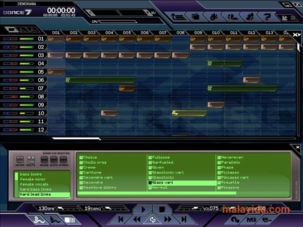
Task: Select the 'Darktone' sound clip
Action: (x=91, y=172)
